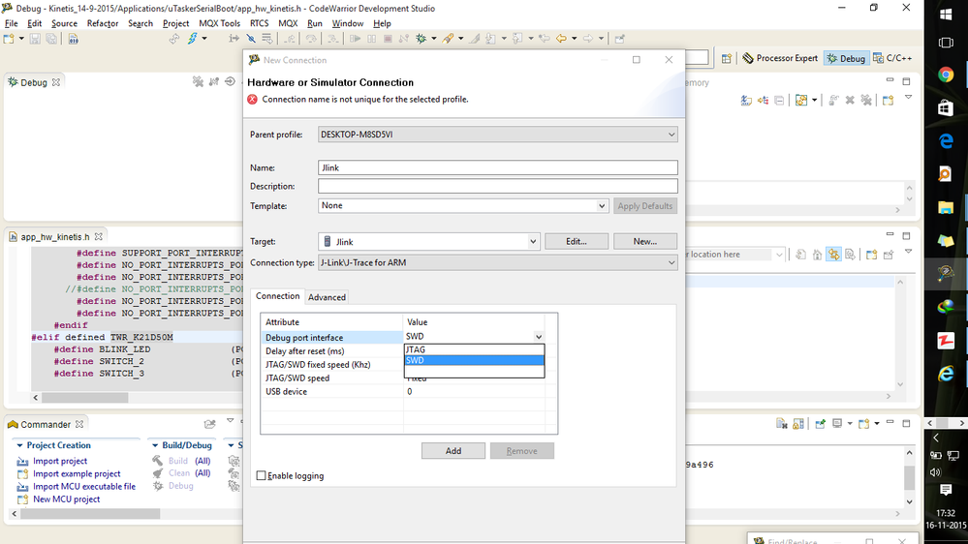Switch to the Advanced tab
968x544 pixels.
(x=327, y=297)
